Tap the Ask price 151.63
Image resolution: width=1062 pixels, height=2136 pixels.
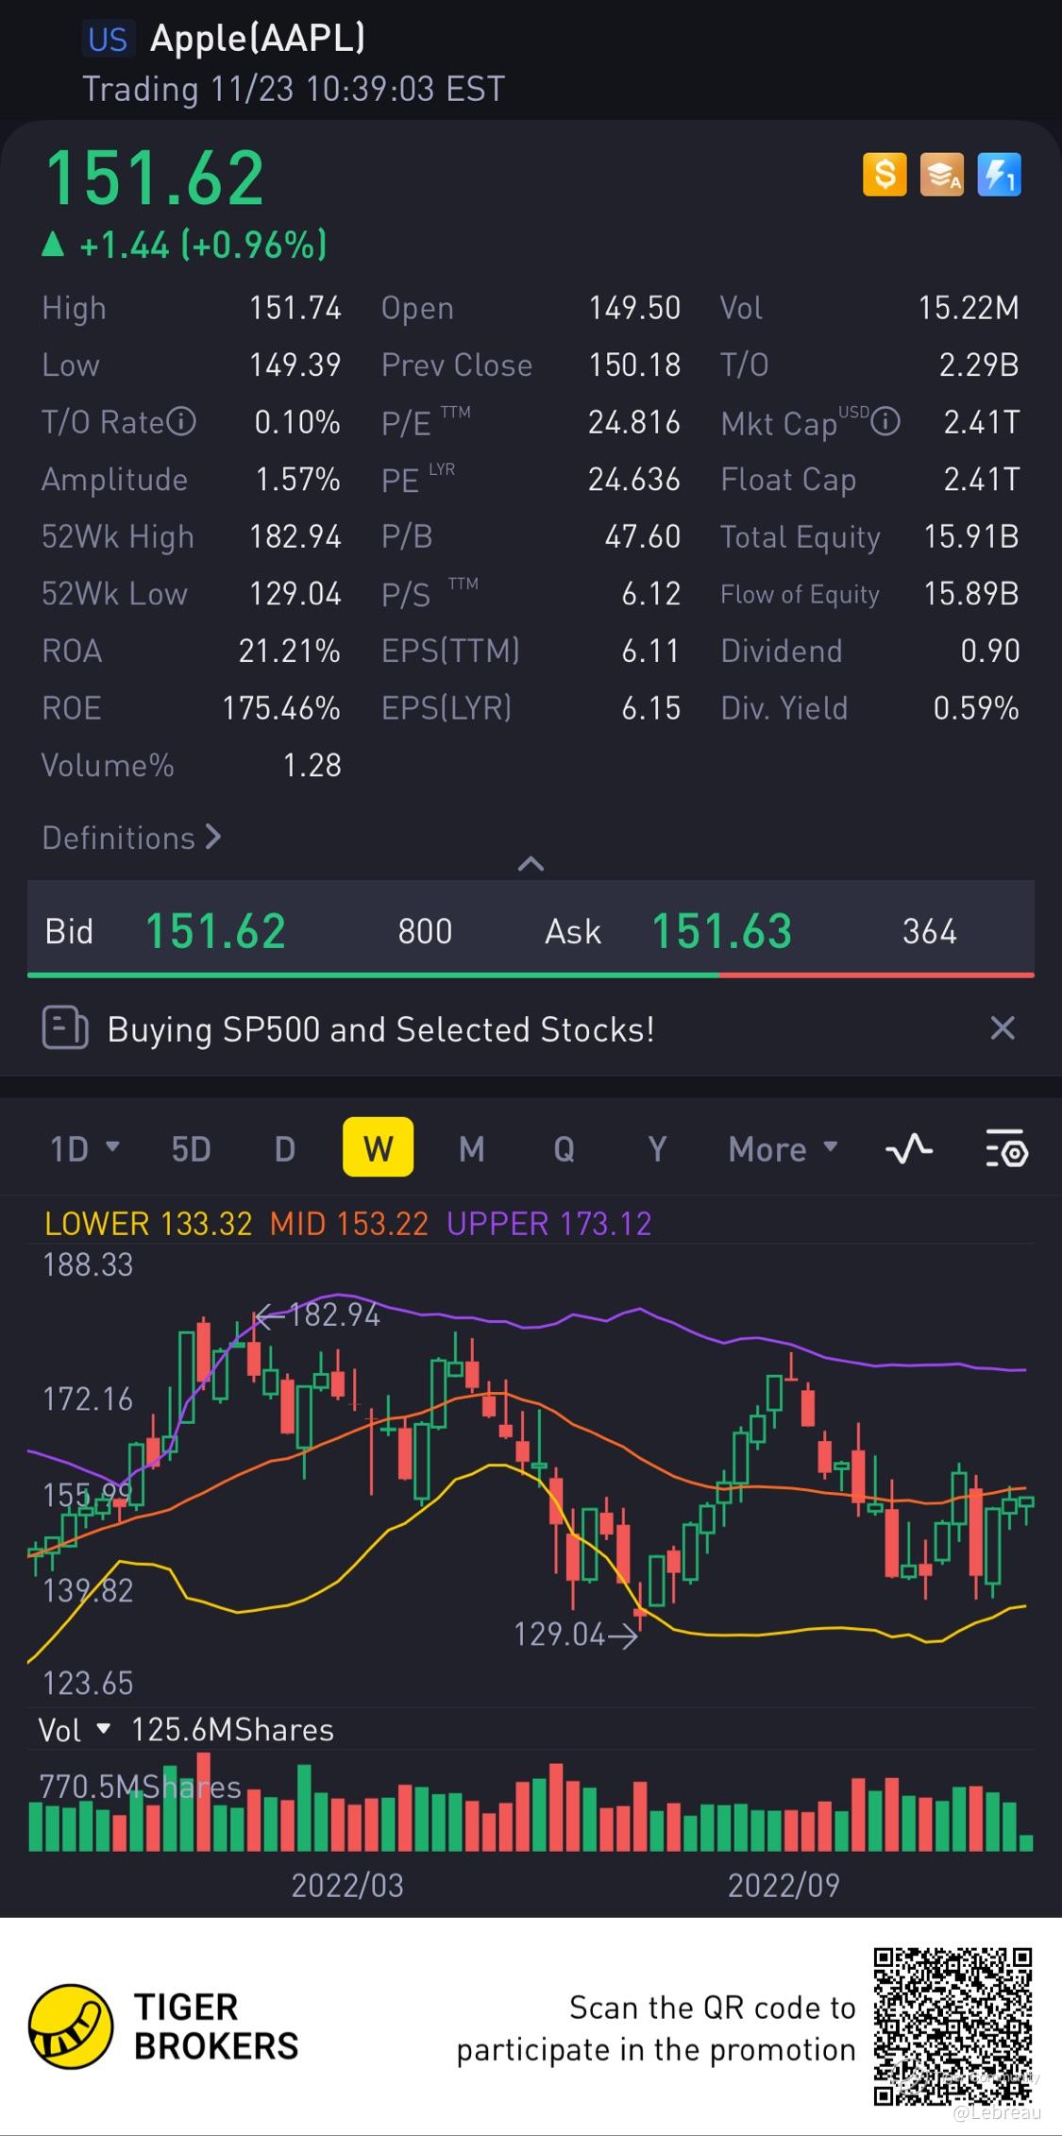[722, 931]
